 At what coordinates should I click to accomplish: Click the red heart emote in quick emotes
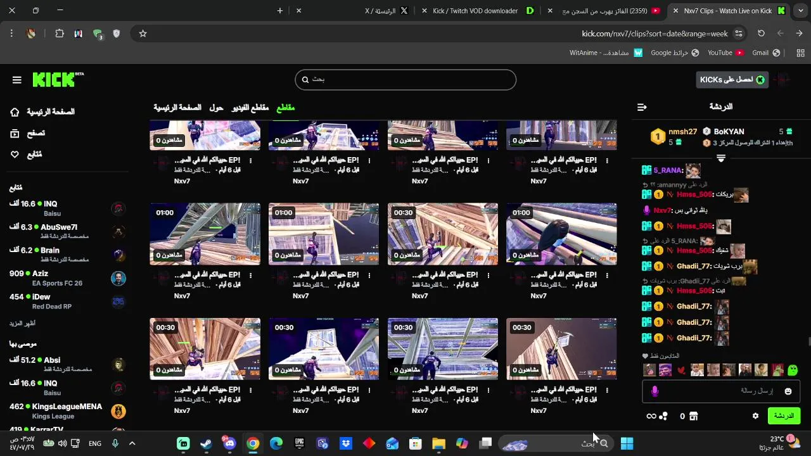coord(681,370)
